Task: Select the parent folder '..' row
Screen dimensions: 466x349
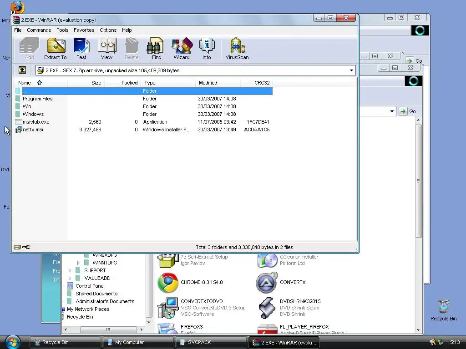Action: [x=143, y=91]
